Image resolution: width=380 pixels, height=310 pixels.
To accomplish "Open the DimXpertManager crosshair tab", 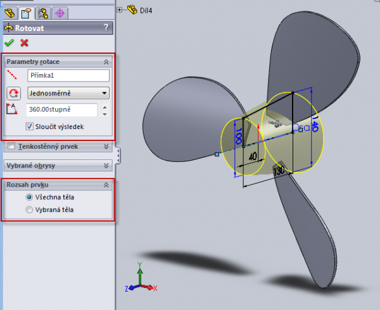I will click(x=60, y=12).
